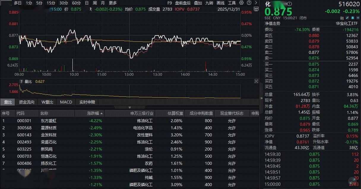Click the pencil note icon

coord(347,18)
